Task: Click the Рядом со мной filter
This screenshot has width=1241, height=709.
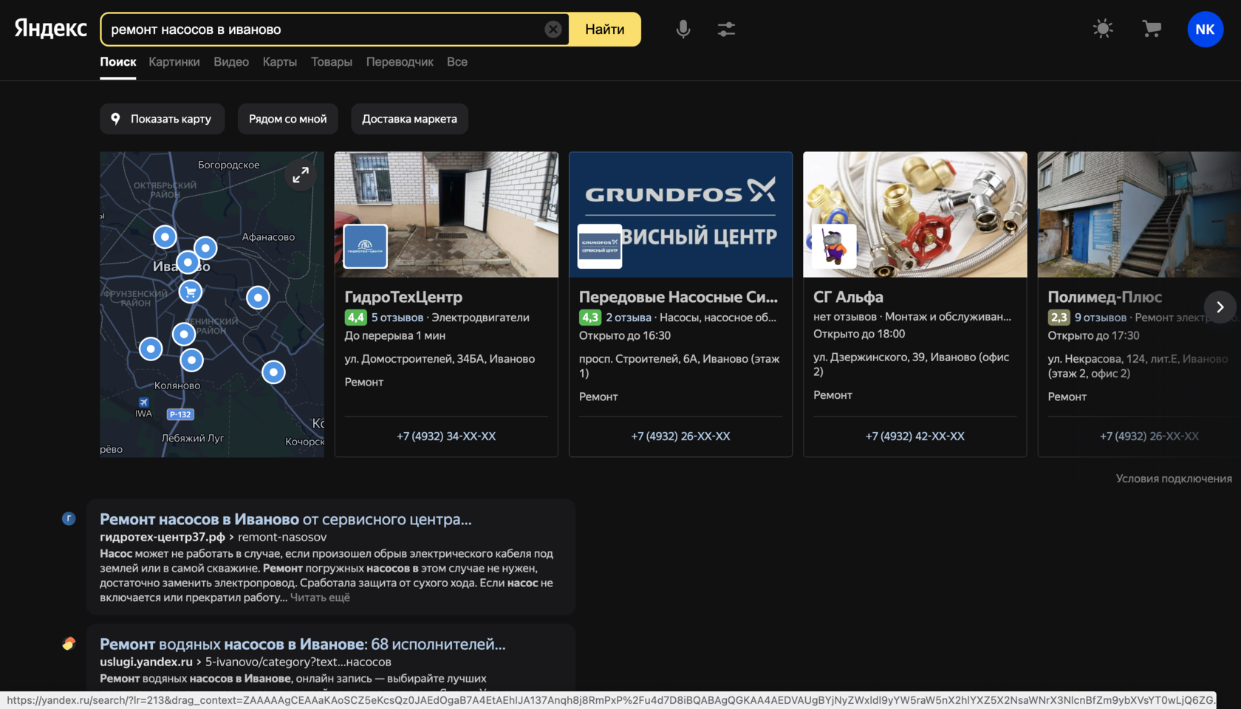Action: (x=288, y=119)
